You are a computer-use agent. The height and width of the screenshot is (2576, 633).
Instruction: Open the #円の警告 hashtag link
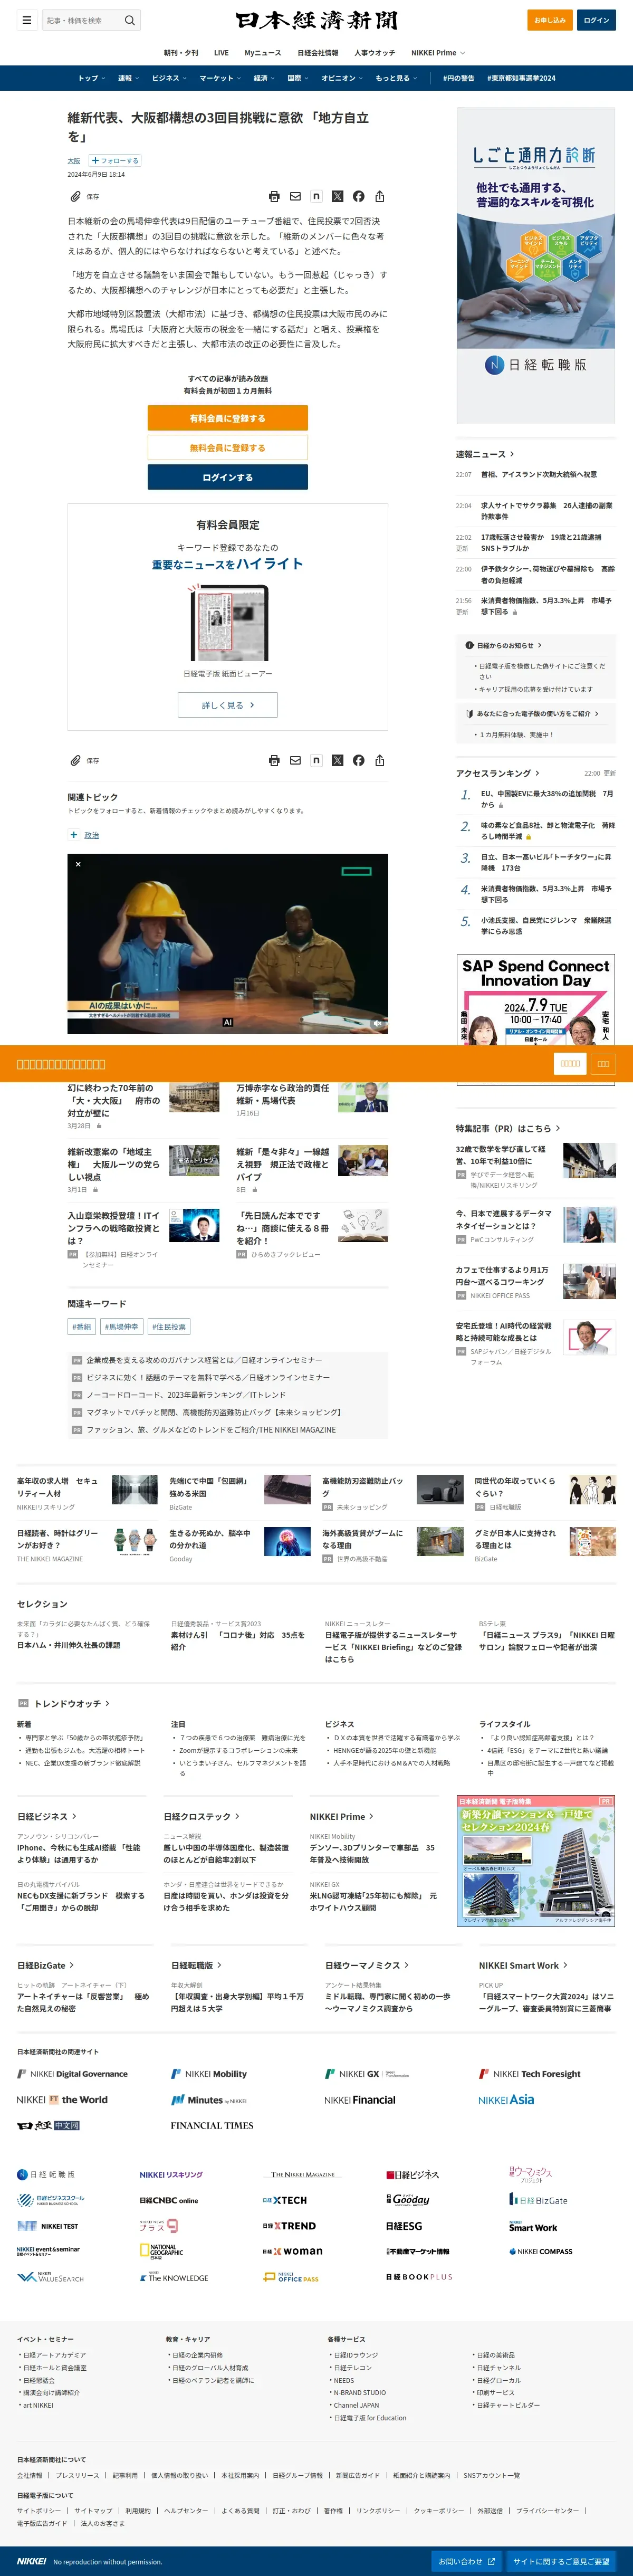(x=459, y=78)
